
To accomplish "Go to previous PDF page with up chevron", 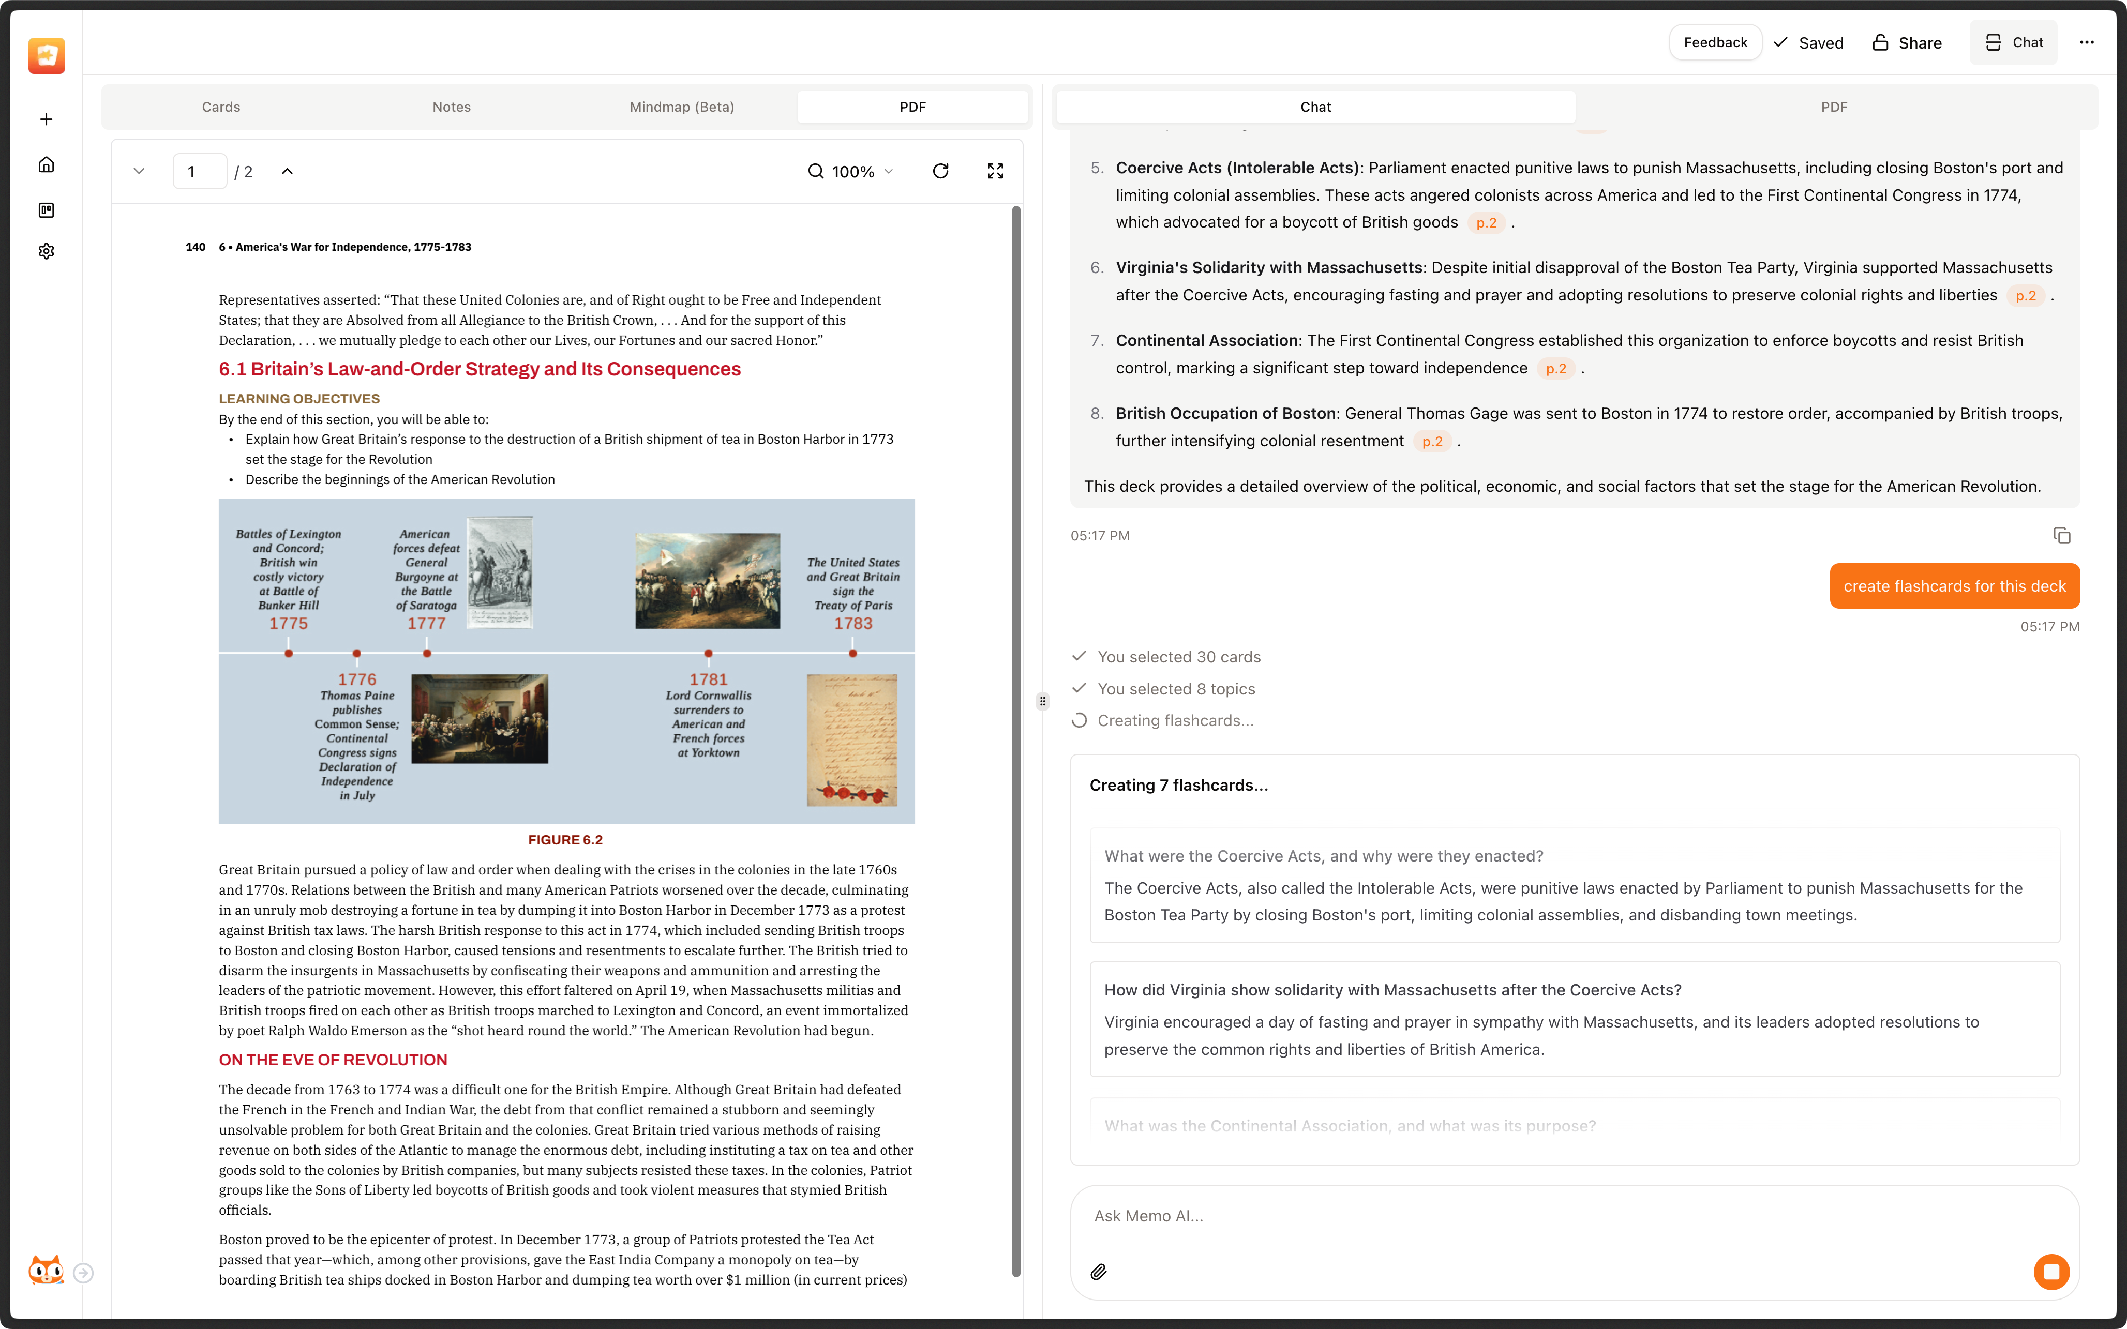I will click(x=288, y=171).
